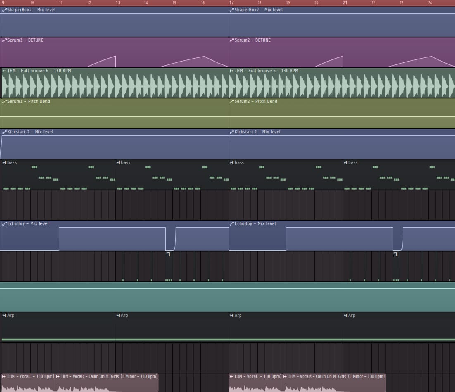Click the Serum2 DETUNE automation clip icon at bar 17

pyautogui.click(x=231, y=40)
